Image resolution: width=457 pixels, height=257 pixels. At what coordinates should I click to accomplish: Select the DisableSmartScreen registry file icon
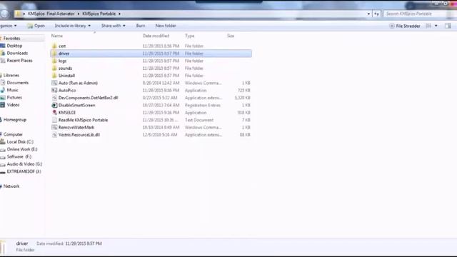[x=54, y=105]
